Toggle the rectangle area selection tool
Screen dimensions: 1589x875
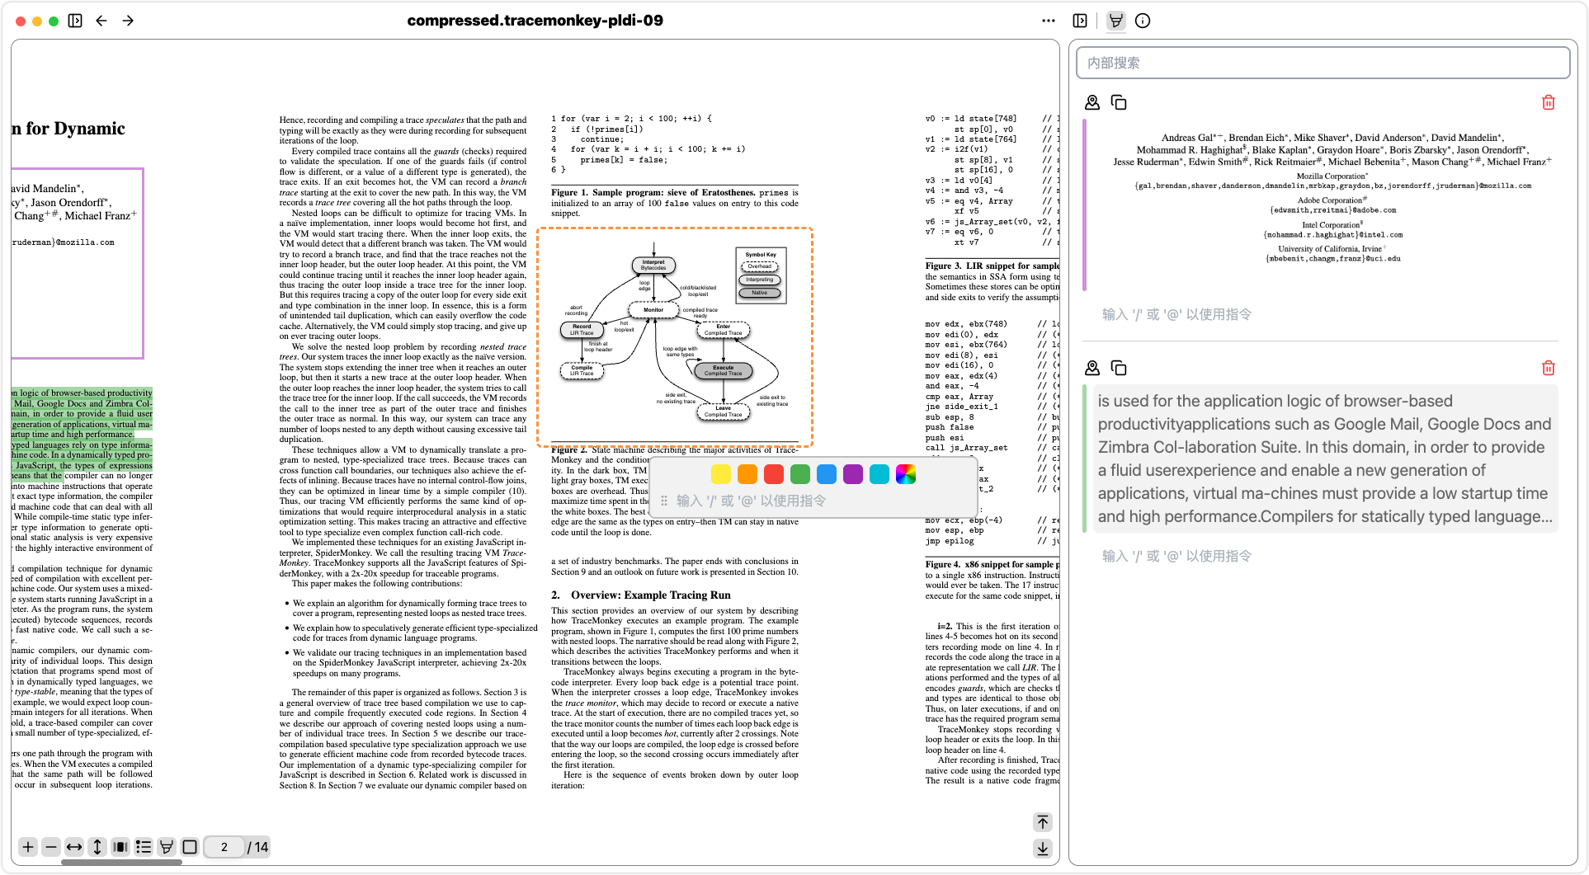click(x=190, y=847)
